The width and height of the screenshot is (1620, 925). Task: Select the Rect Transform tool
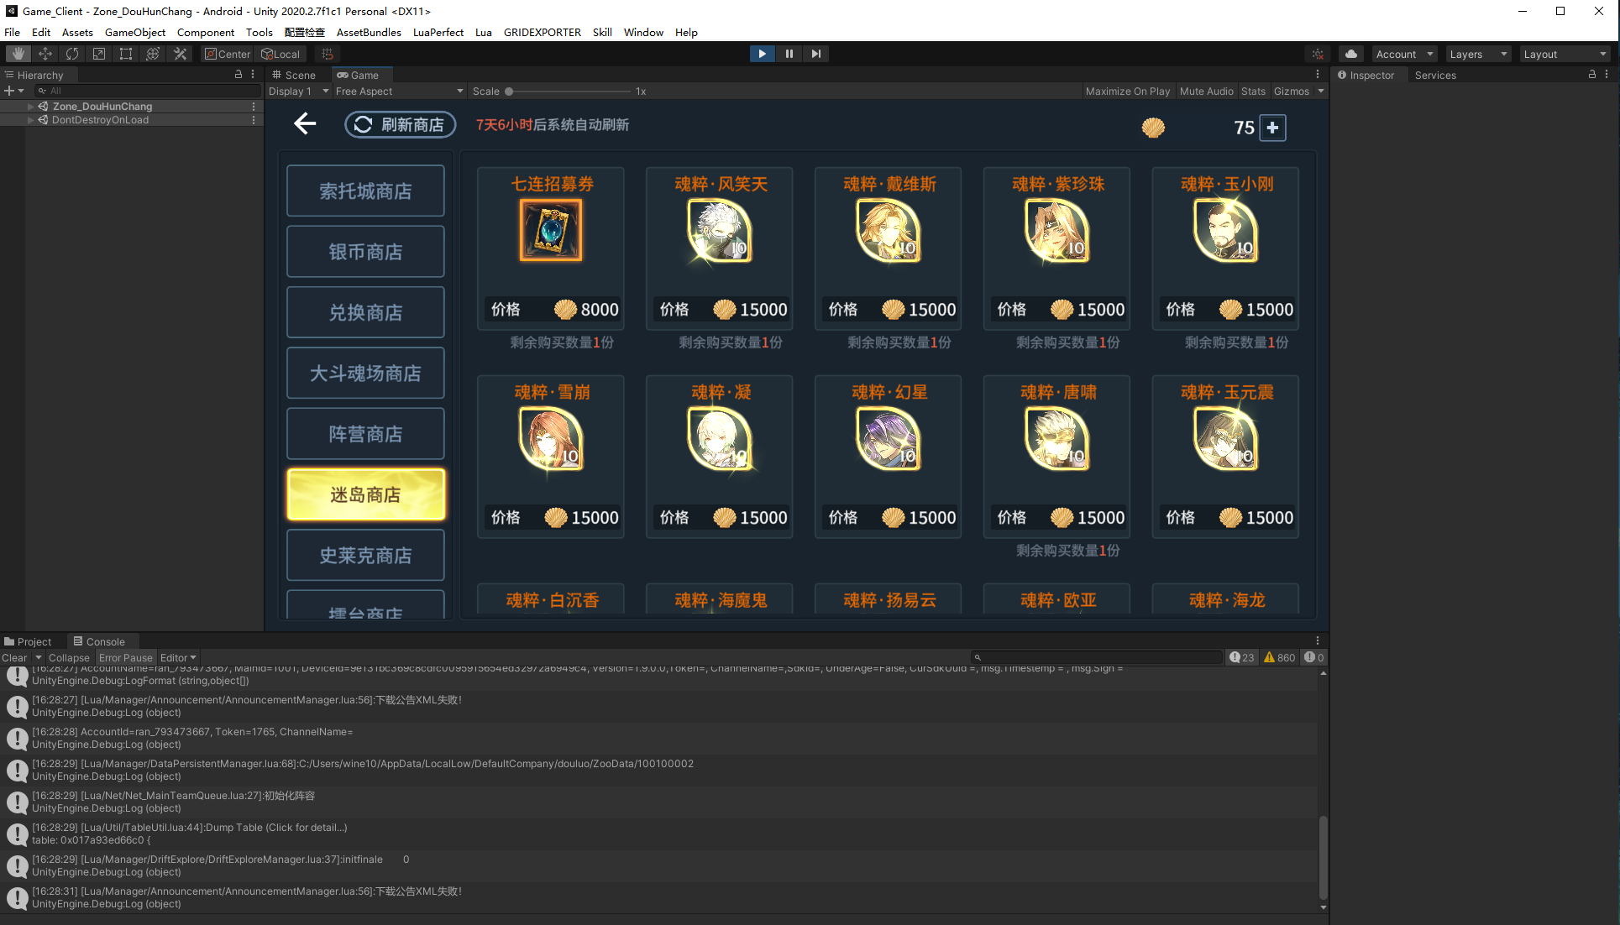point(126,54)
